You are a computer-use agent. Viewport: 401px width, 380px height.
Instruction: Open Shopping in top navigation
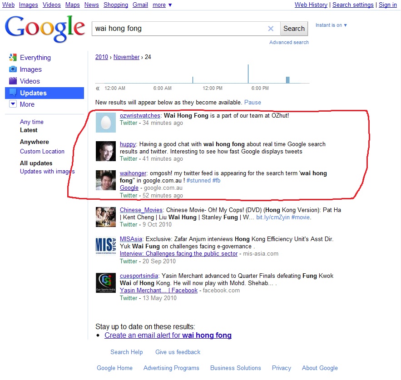[116, 5]
